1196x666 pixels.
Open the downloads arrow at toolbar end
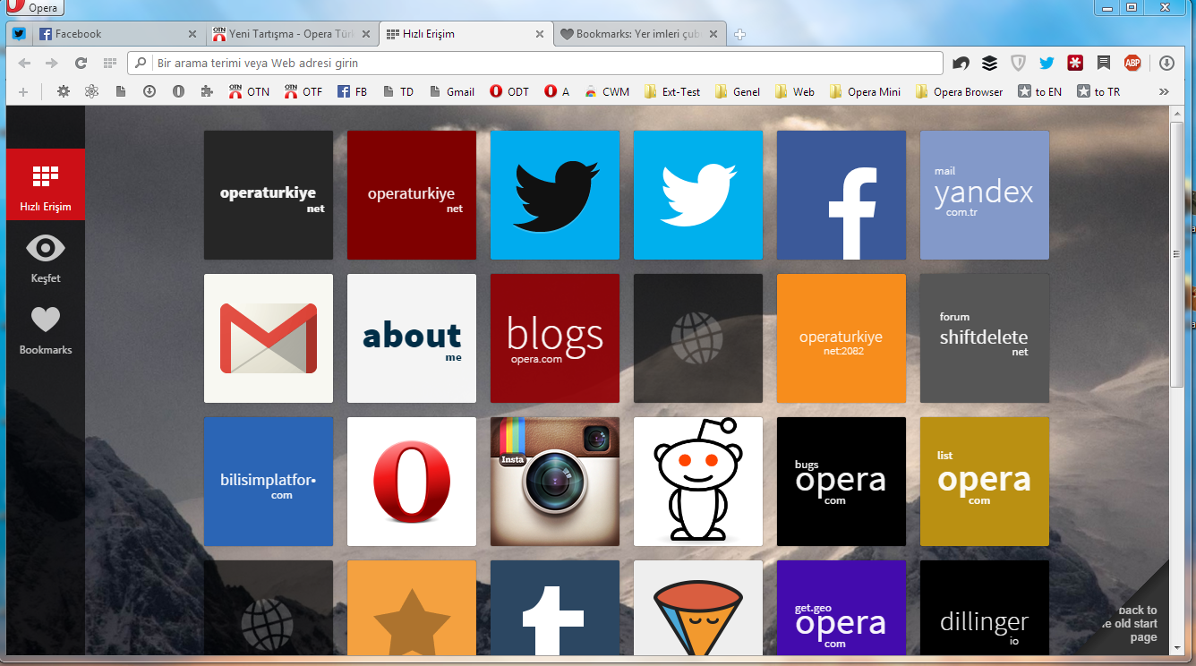[1166, 63]
